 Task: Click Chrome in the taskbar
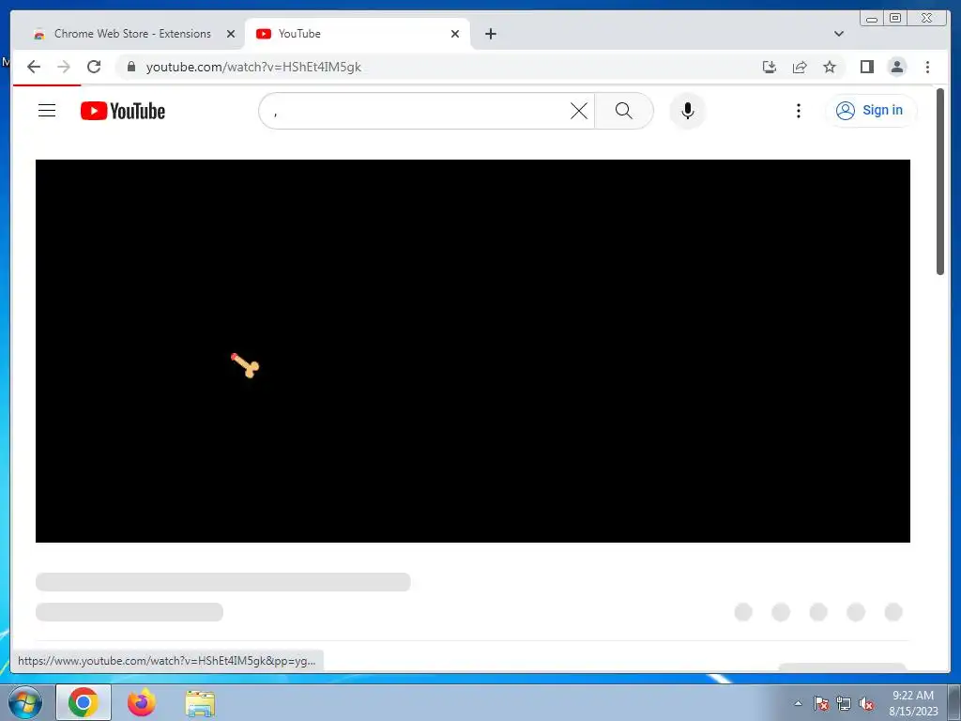(x=84, y=702)
